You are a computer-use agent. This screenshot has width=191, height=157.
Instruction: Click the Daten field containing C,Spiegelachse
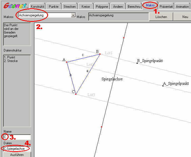(17, 149)
